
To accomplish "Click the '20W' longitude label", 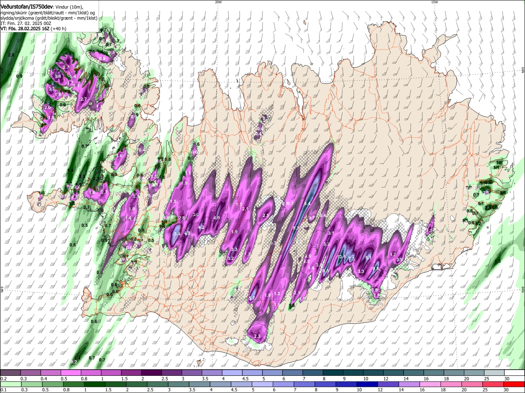I will (x=218, y=2).
